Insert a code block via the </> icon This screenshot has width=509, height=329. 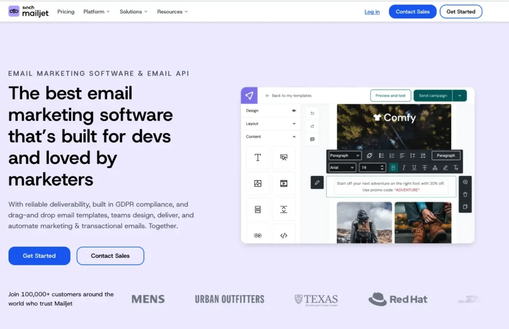click(284, 236)
